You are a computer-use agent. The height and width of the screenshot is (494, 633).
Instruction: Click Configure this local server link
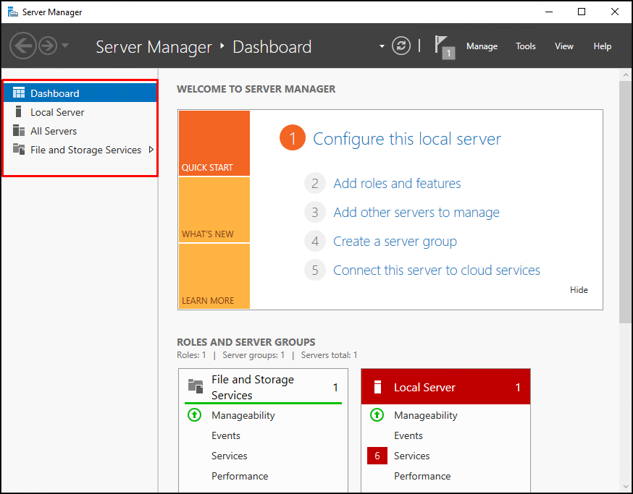coord(407,139)
